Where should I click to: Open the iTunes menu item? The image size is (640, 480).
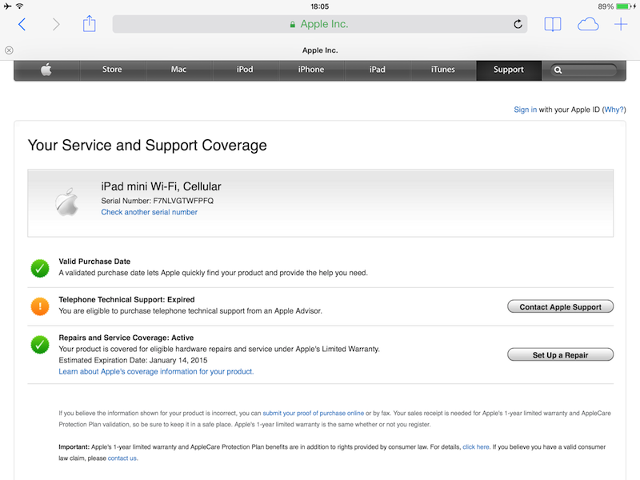click(443, 70)
